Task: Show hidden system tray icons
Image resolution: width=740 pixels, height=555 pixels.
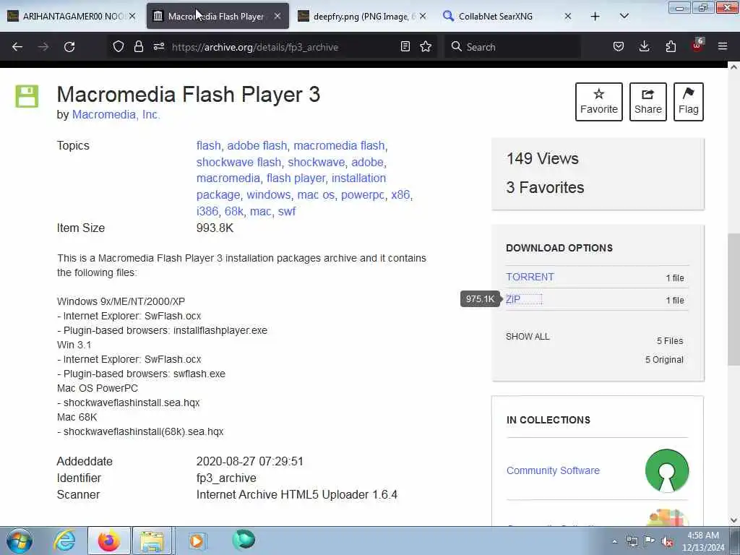Action: tap(614, 541)
